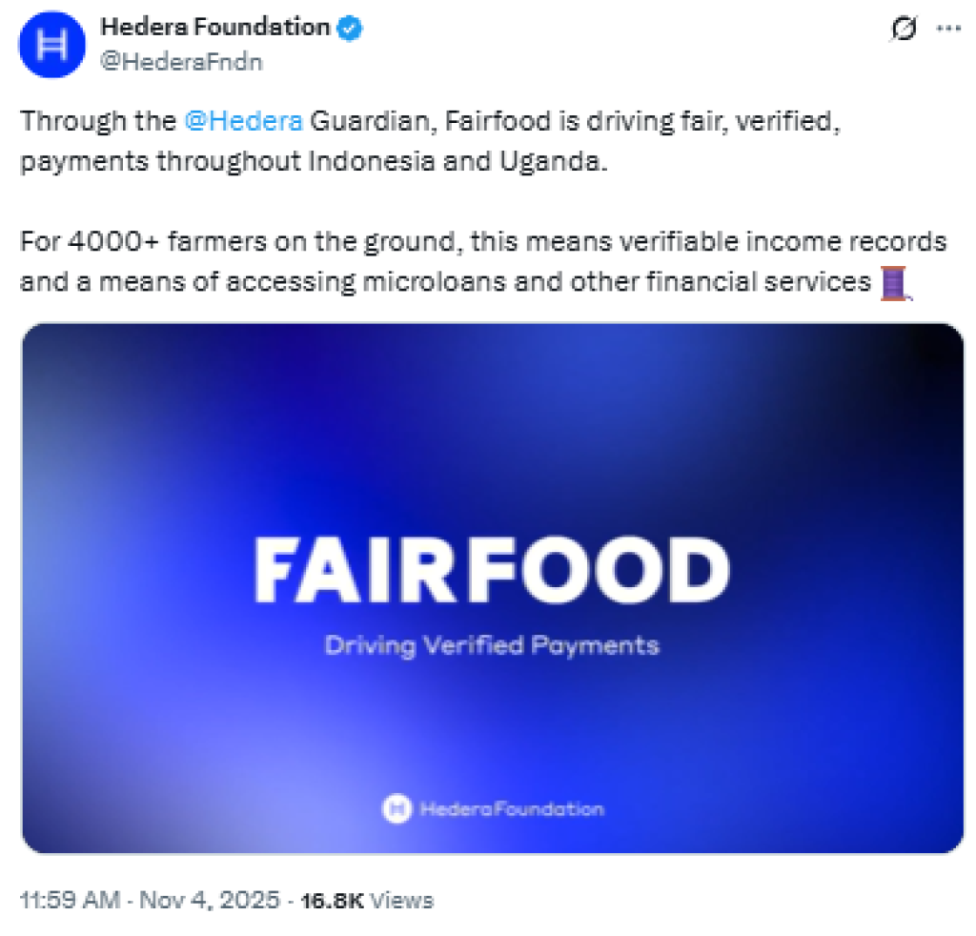
Task: Click the FAIRFOOD heading in image
Action: (x=492, y=571)
